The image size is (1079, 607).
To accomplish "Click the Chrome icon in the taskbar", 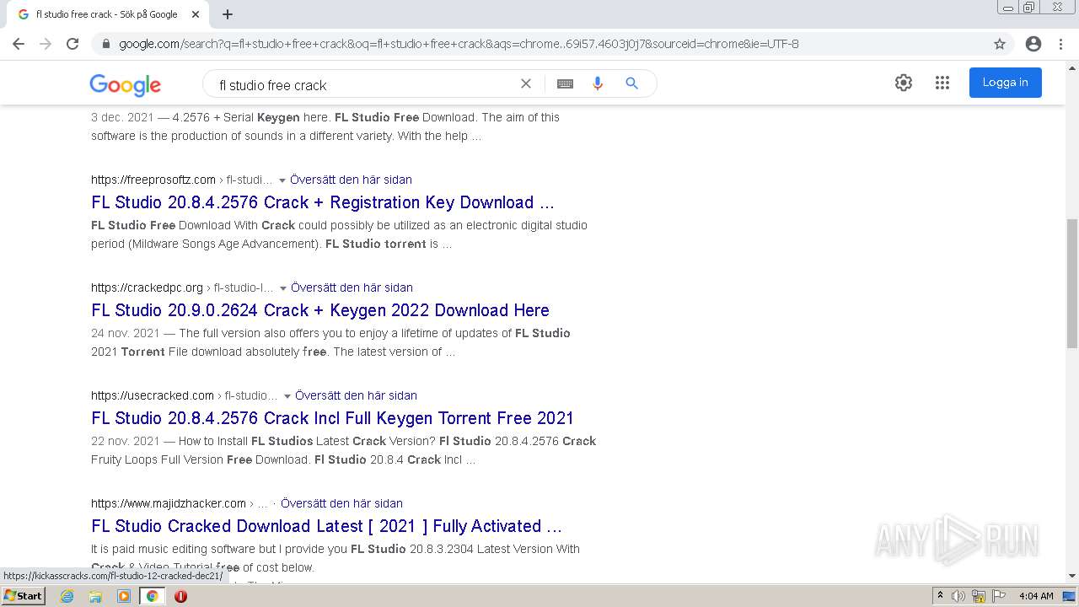I will [x=153, y=596].
